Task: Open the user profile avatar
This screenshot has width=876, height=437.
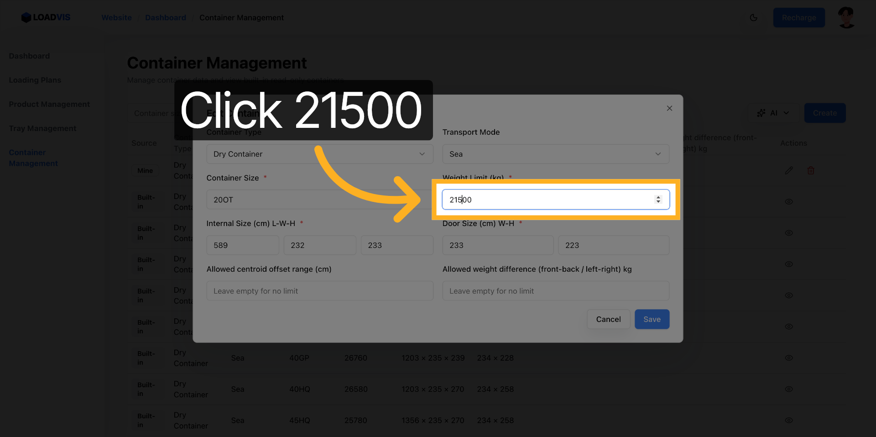Action: click(x=846, y=17)
